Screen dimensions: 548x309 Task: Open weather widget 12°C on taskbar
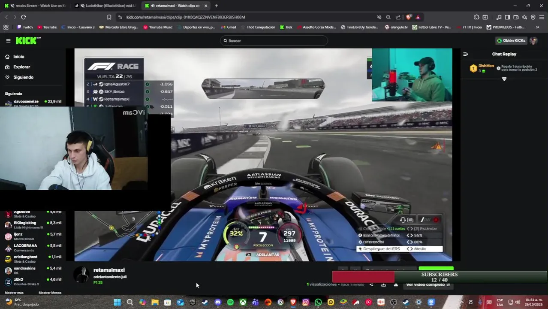[21, 302]
